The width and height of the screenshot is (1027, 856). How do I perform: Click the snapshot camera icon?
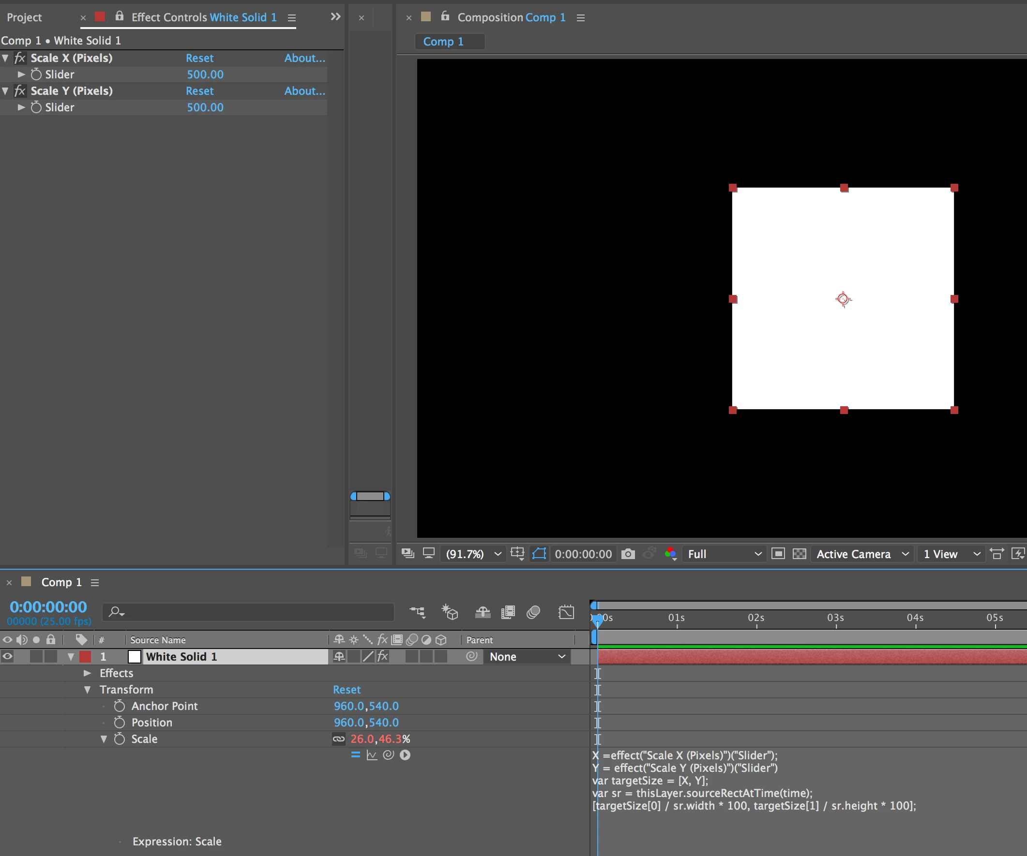(x=628, y=554)
